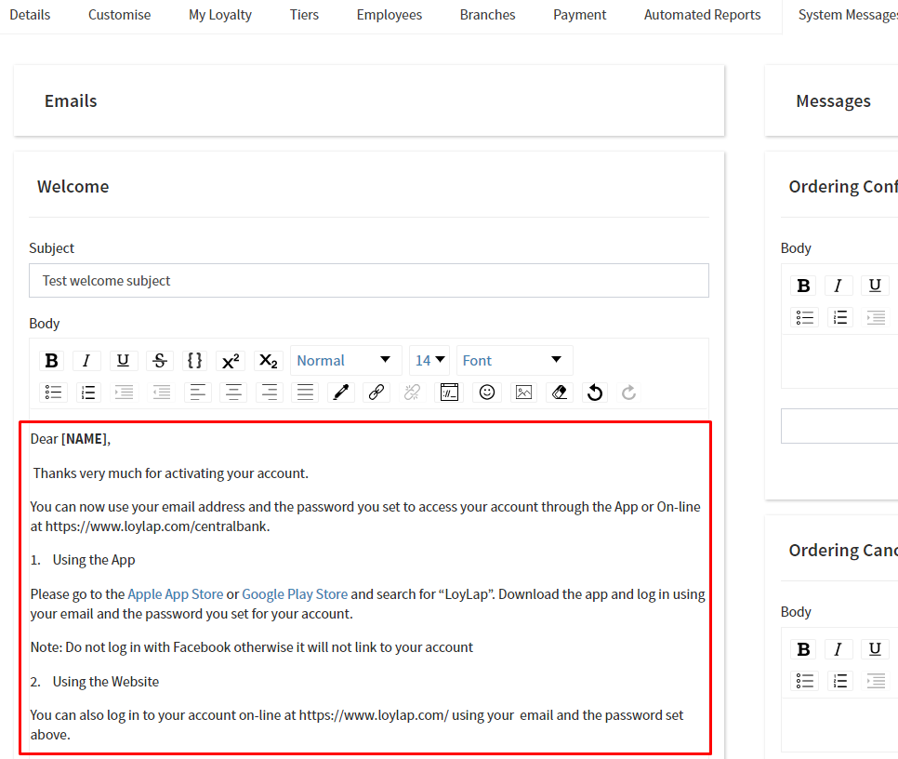Go to the My Loyalty tab
This screenshot has width=898, height=759.
pyautogui.click(x=220, y=15)
